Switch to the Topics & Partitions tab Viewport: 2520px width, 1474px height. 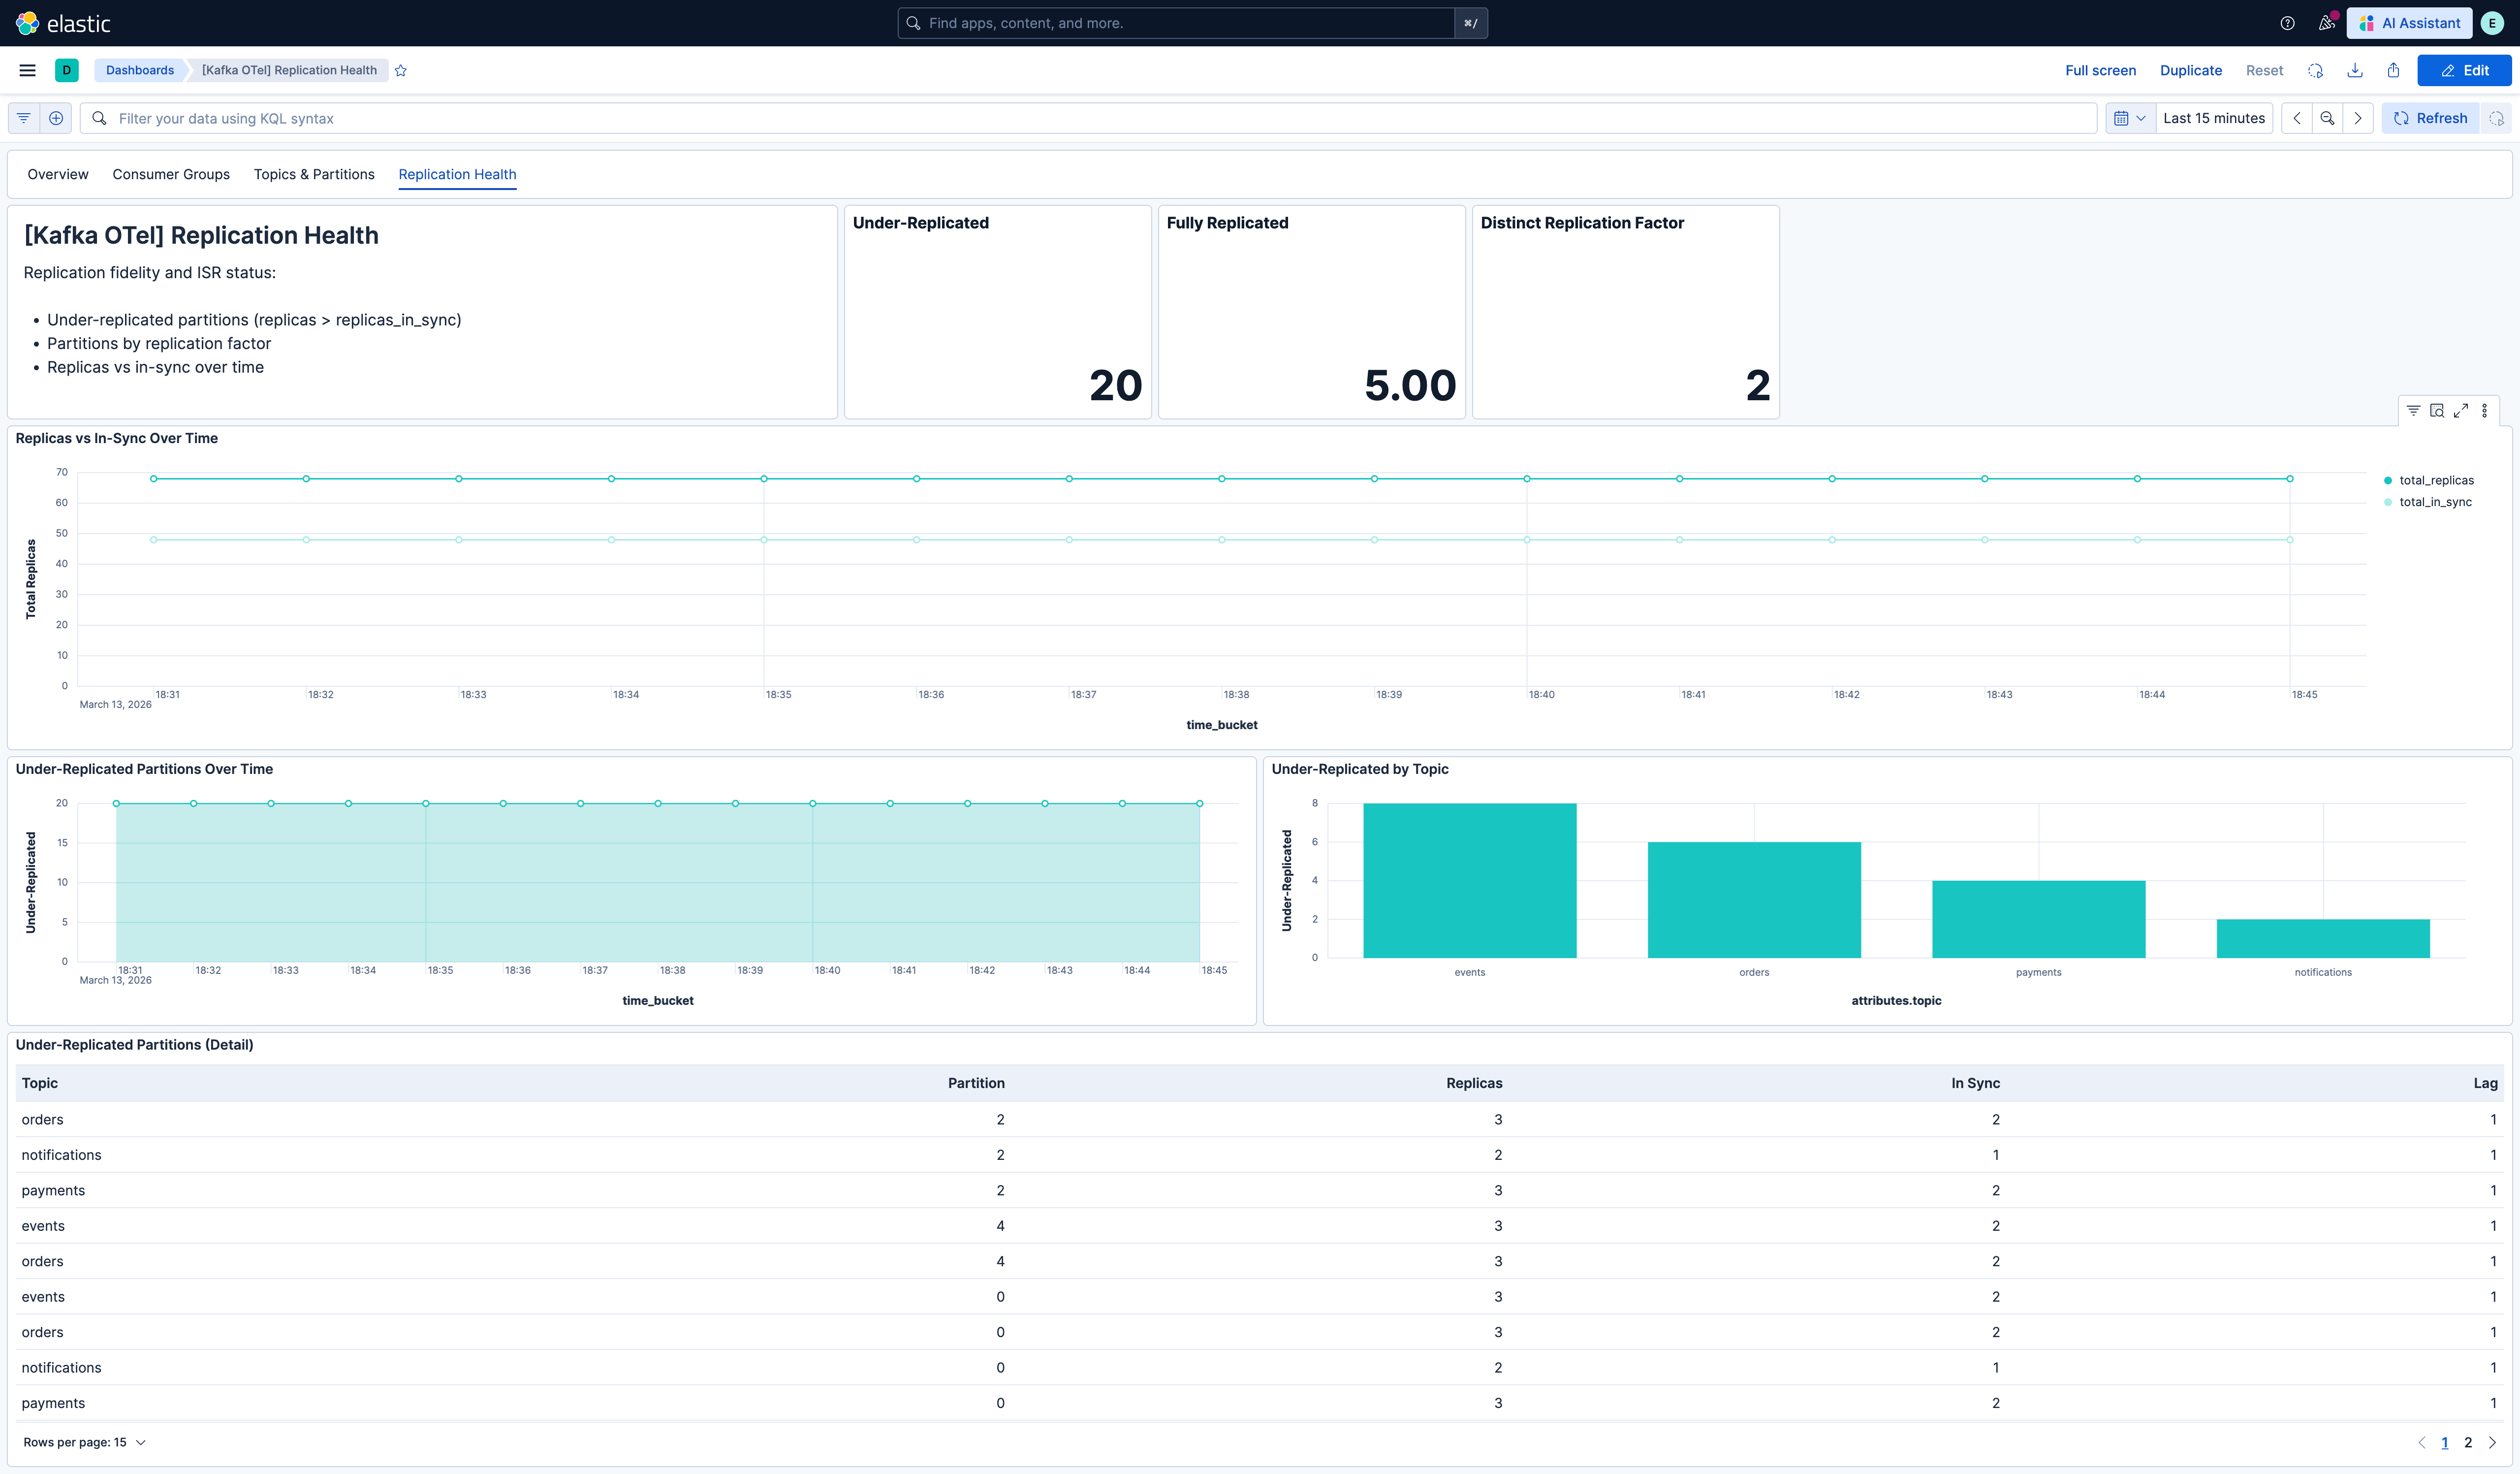point(314,174)
